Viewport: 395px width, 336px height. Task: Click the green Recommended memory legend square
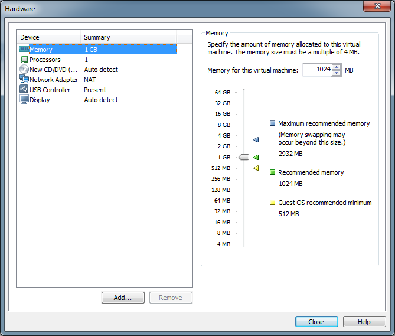tap(272, 172)
